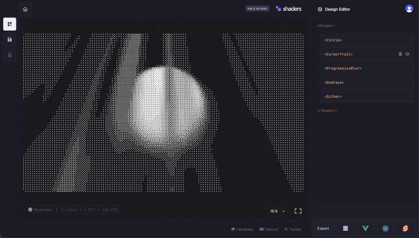Delete the CursorTrail layer via trash icon

click(x=400, y=54)
